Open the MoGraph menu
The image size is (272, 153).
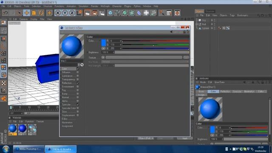(x=105, y=6)
